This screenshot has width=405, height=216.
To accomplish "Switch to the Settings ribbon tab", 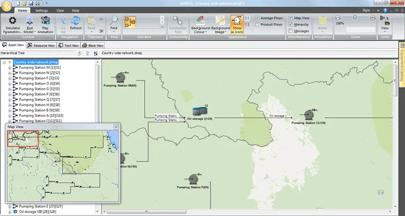I will (x=42, y=10).
